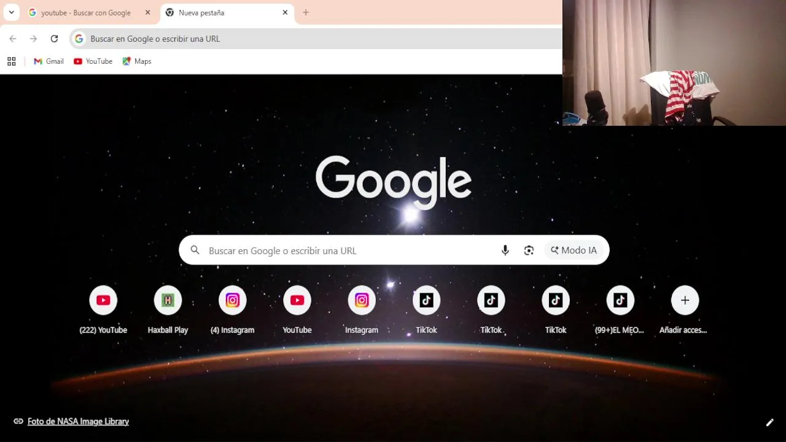Switch to the 'youtube - Buscar con Google' tab
Screen dimensions: 786x442
tap(90, 12)
